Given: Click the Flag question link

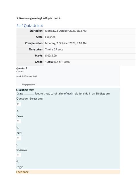Looking at the screenshot, I should 28,85.
